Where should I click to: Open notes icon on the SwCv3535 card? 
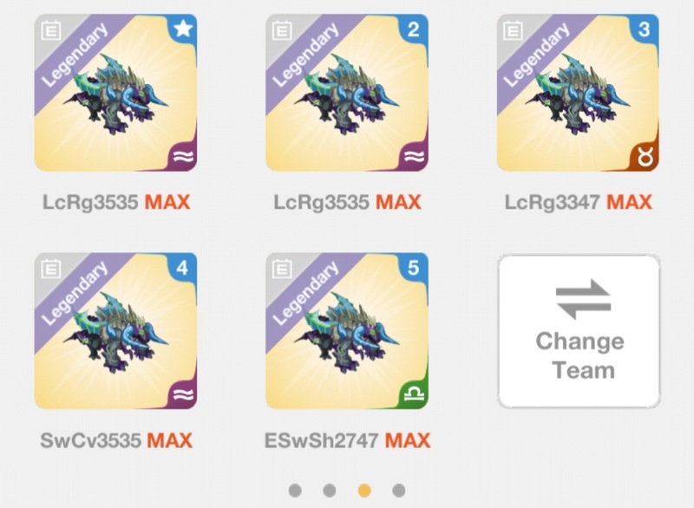(51, 269)
